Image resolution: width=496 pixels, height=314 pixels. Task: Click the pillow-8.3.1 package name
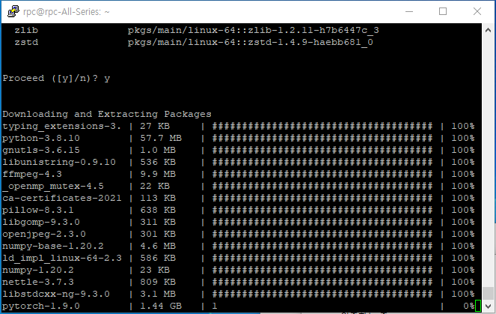pyautogui.click(x=38, y=210)
